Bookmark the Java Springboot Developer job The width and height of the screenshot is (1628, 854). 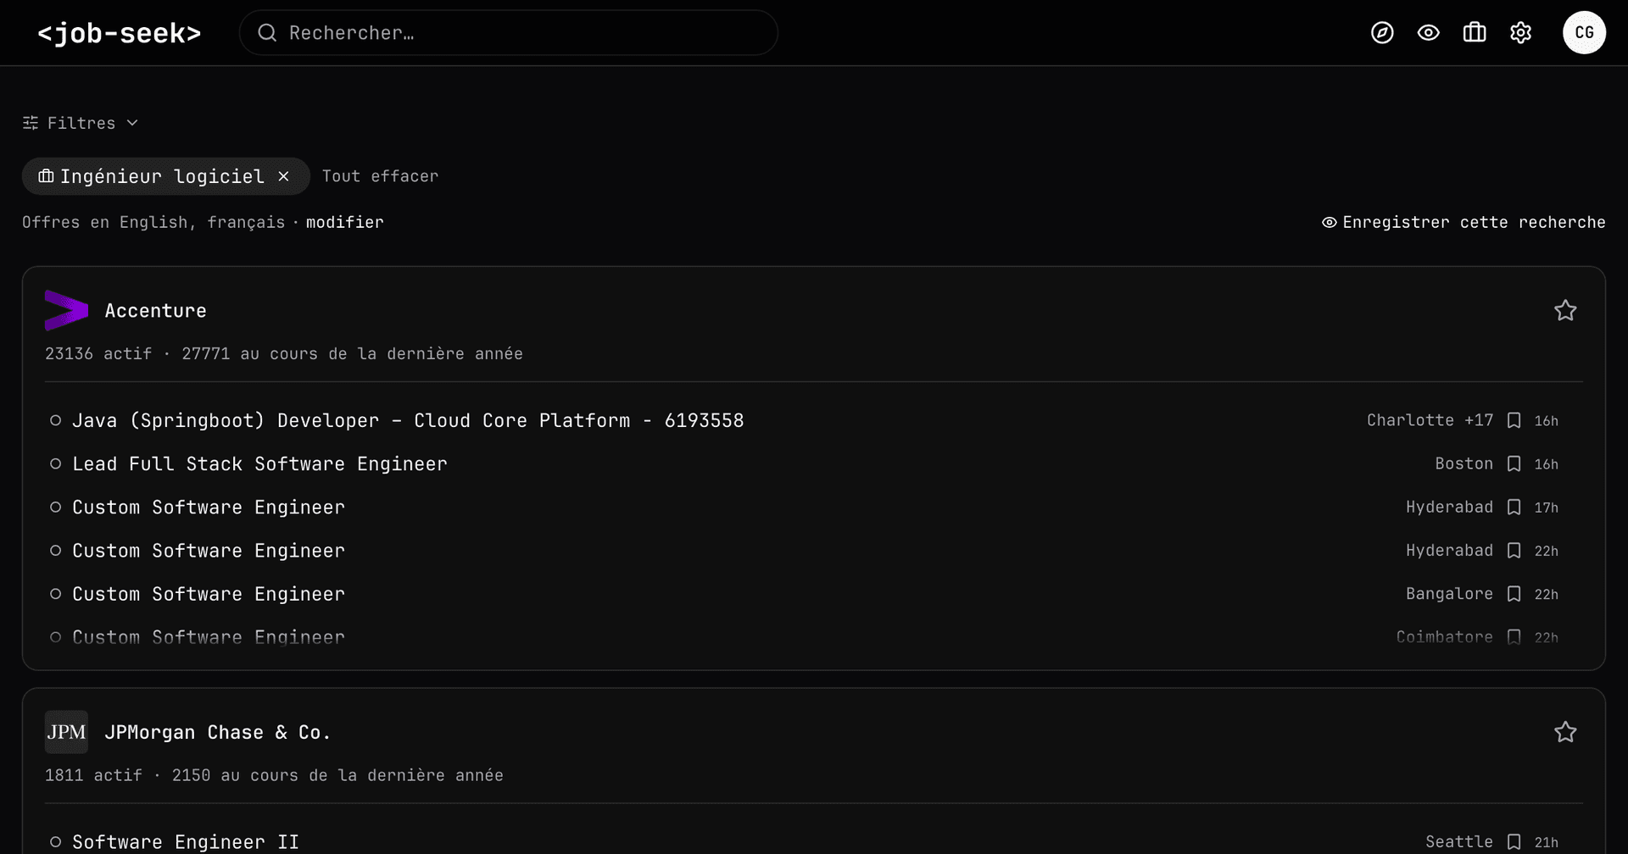(x=1514, y=420)
